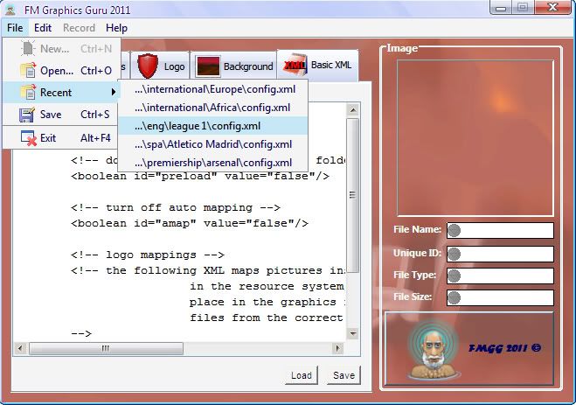Screen dimensions: 576x405
Task: Click the 'logo mappings' comment line
Action: tap(148, 255)
